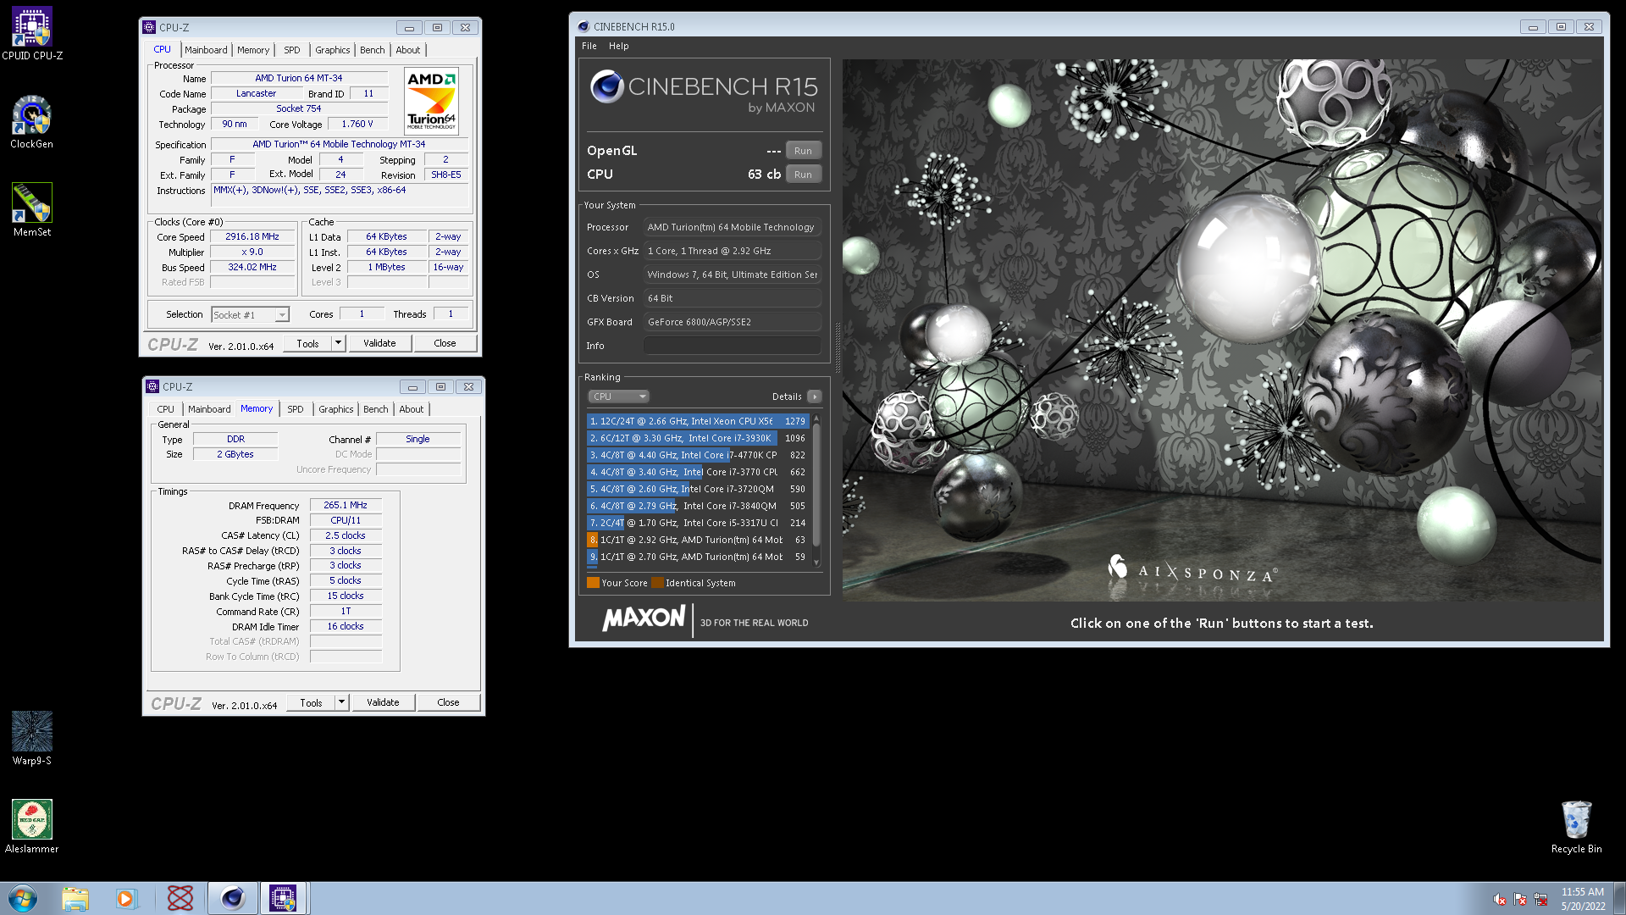
Task: Click the rendered scene image in Cinebench
Action: (1222, 330)
